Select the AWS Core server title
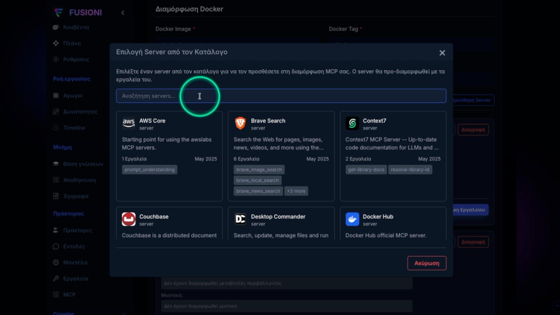Image resolution: width=560 pixels, height=315 pixels. (152, 120)
